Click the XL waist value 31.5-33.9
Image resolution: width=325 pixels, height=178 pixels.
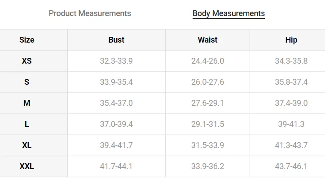coord(208,145)
